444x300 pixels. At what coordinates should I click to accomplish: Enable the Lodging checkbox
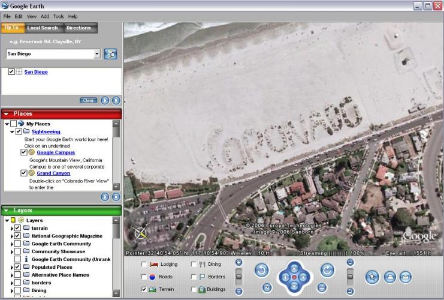144,264
